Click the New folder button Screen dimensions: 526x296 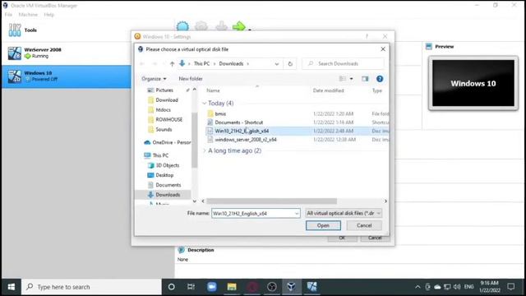tap(191, 79)
